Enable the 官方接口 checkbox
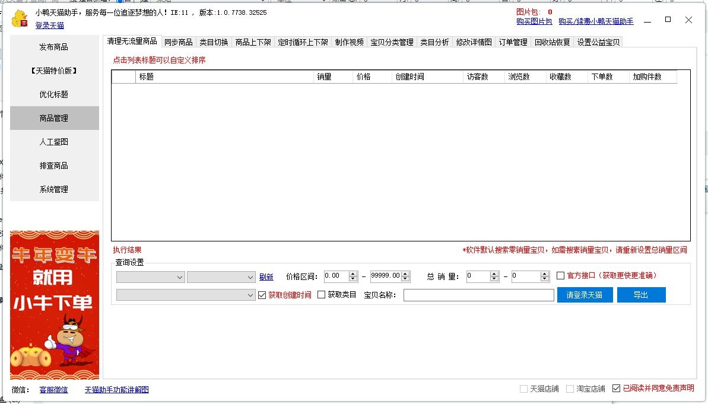This screenshot has width=708, height=404. click(561, 276)
